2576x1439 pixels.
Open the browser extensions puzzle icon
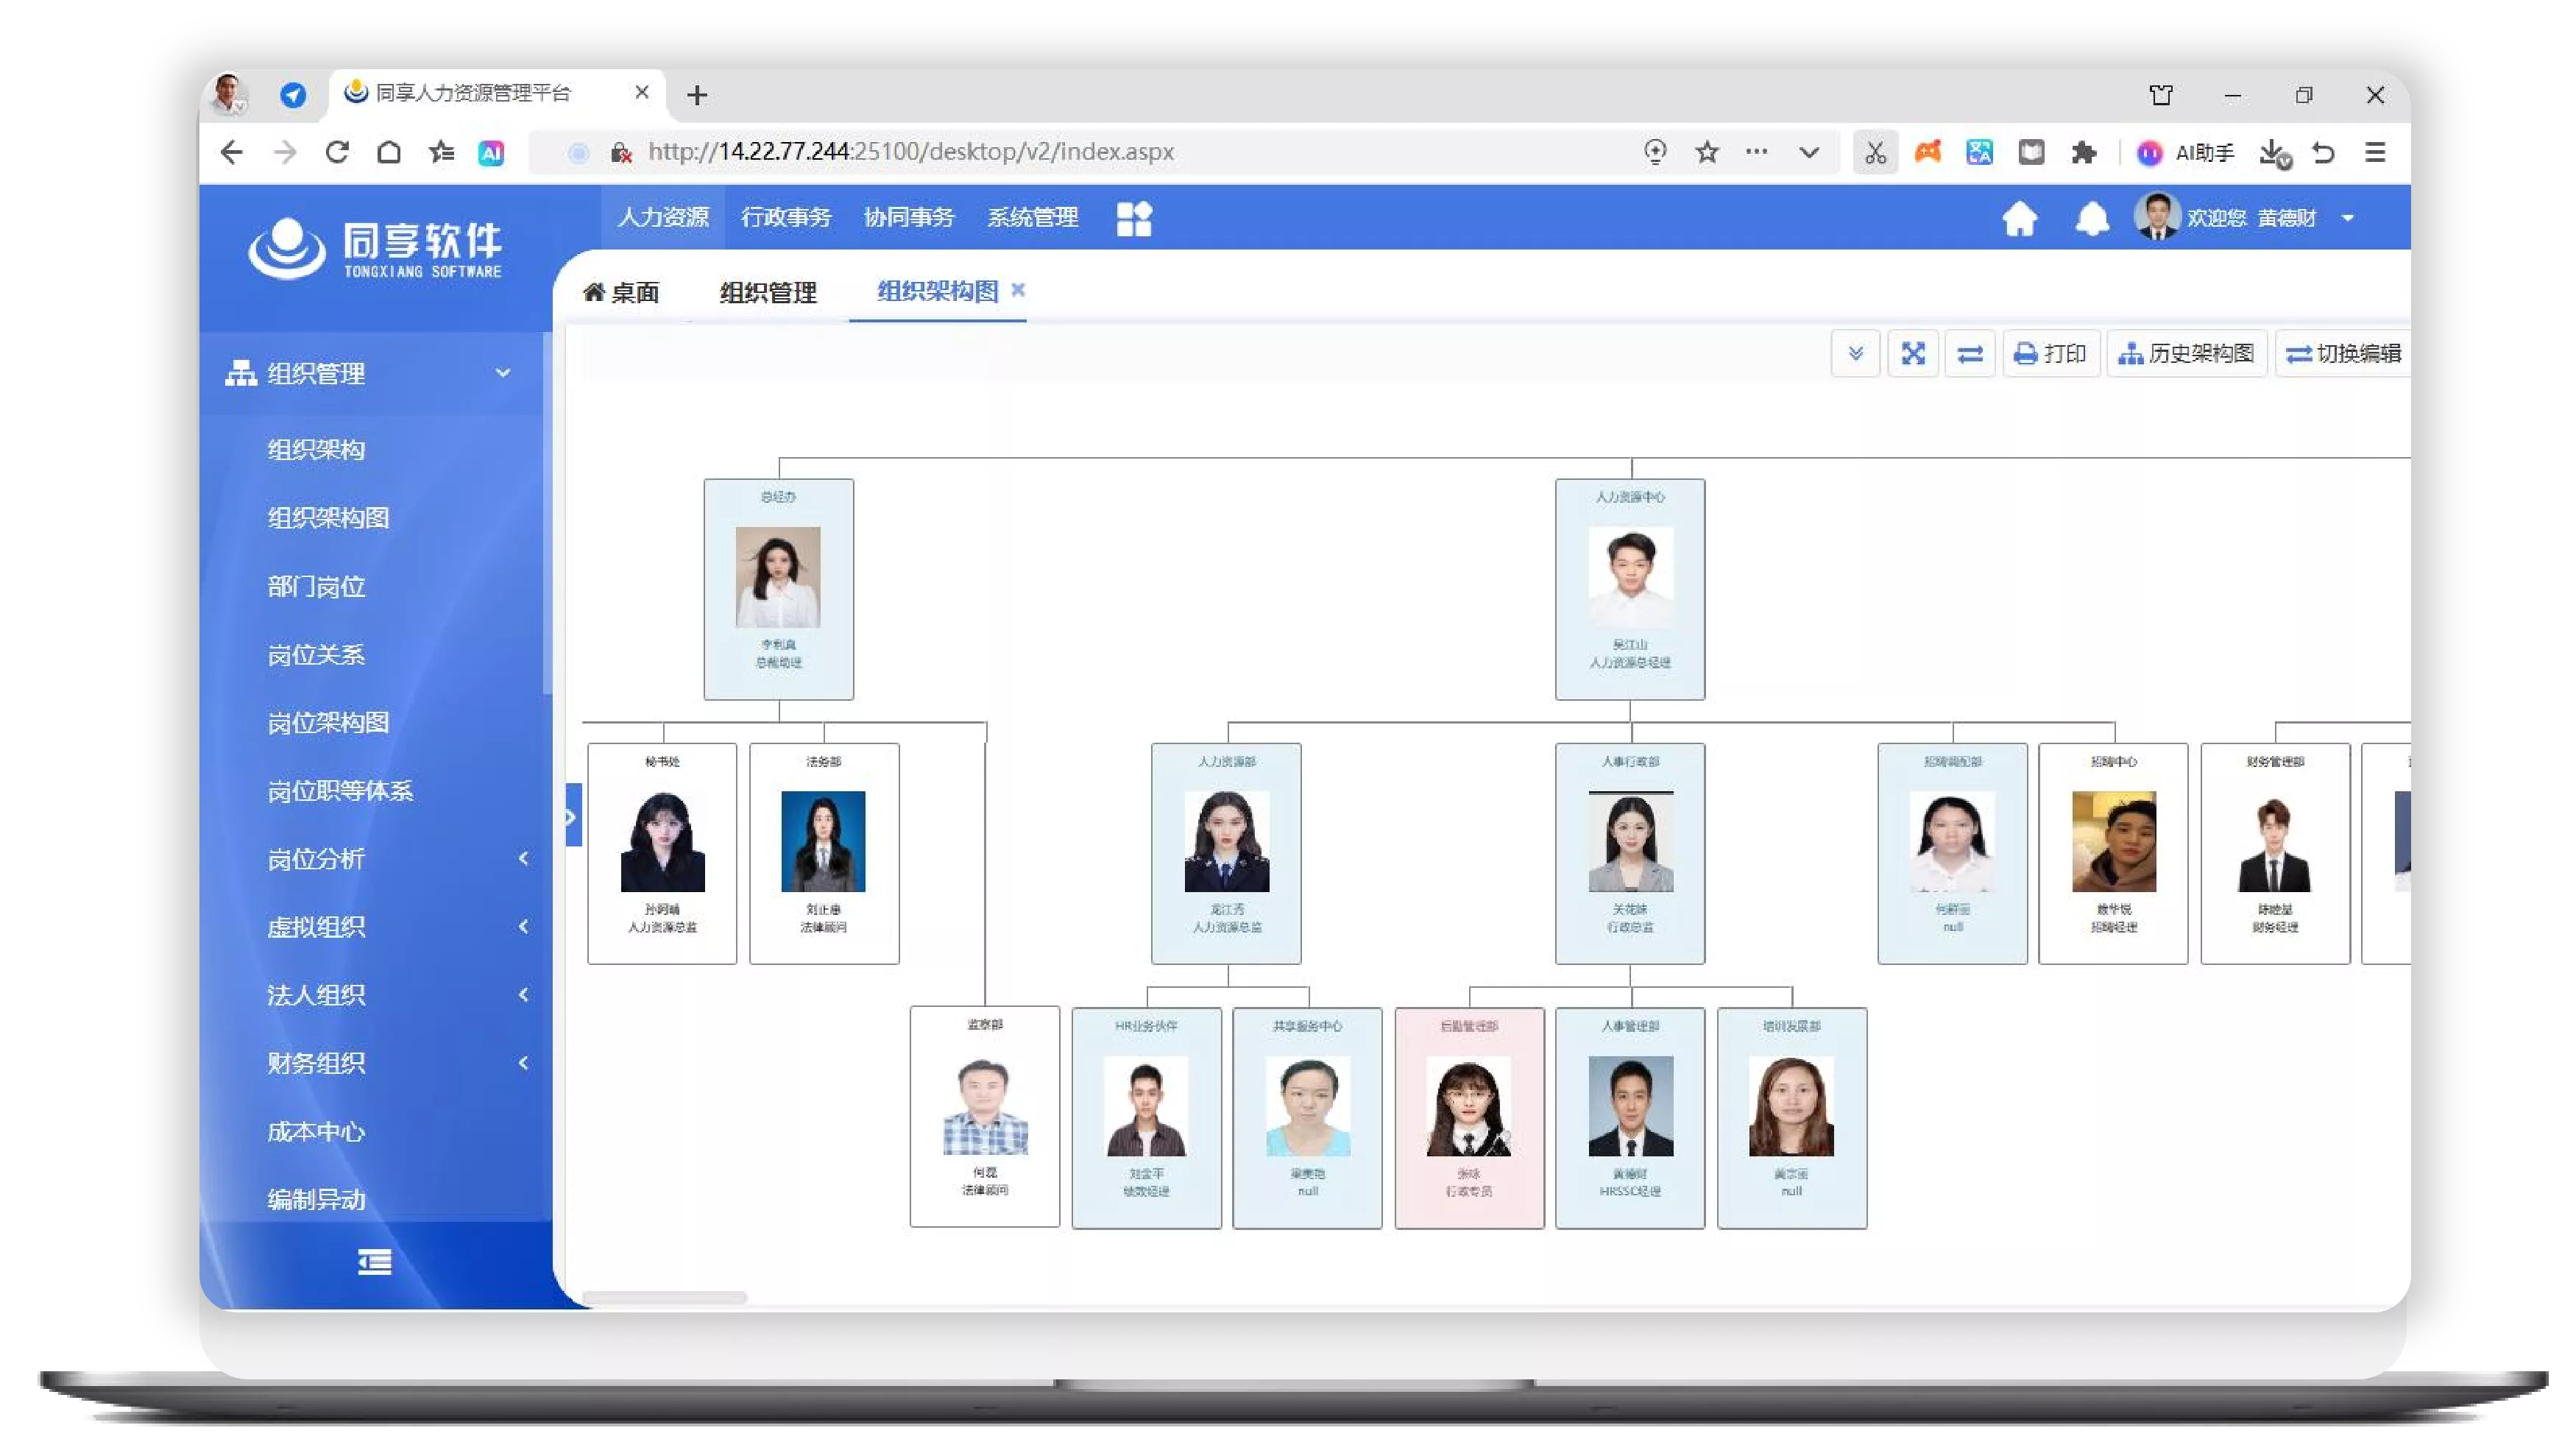(2084, 152)
